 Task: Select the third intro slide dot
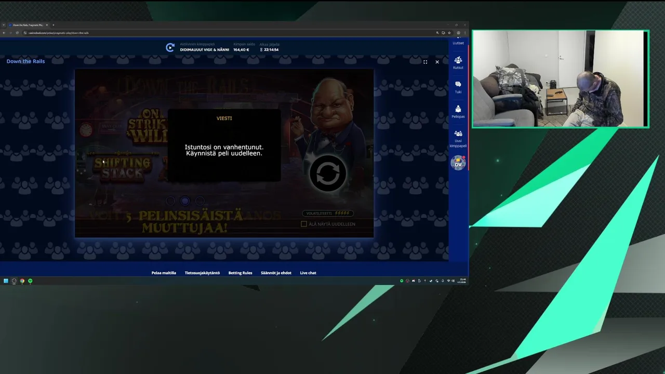pyautogui.click(x=199, y=201)
